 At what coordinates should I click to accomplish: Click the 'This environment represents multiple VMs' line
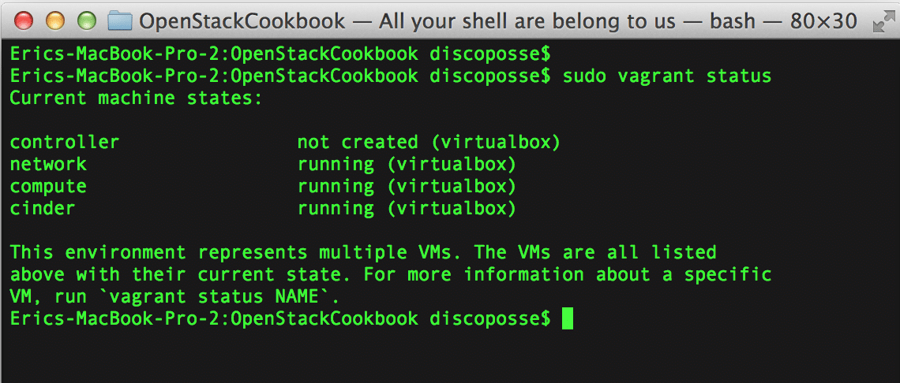(x=362, y=253)
